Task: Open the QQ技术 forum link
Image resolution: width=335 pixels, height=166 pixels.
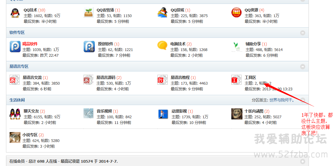Action: coord(30,10)
